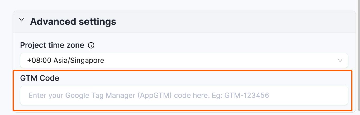Expand time zone list using right chevron
The image size is (360, 115).
tap(340, 61)
